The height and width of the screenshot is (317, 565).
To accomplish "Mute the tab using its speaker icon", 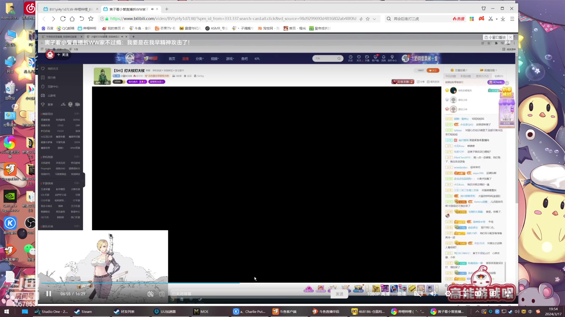I will pos(152,9).
